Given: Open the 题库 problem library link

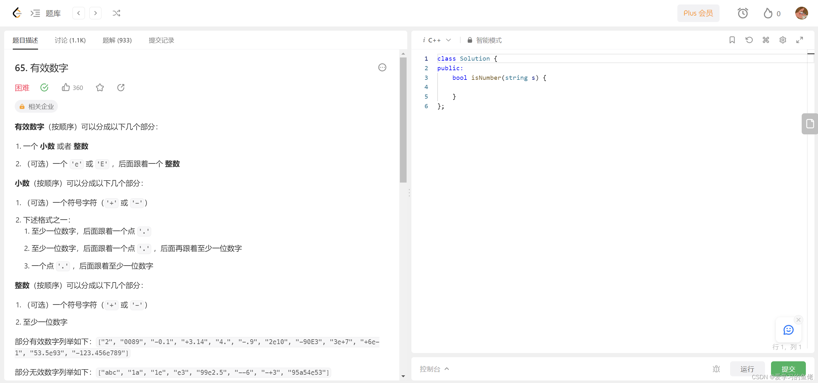Looking at the screenshot, I should (x=53, y=13).
